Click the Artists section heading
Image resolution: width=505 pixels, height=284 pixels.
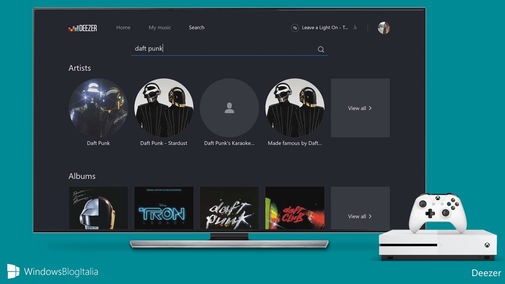[80, 68]
